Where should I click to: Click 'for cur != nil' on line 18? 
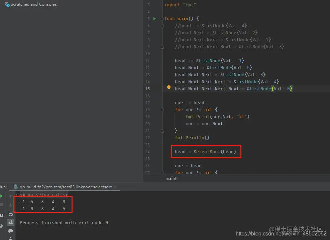point(193,110)
